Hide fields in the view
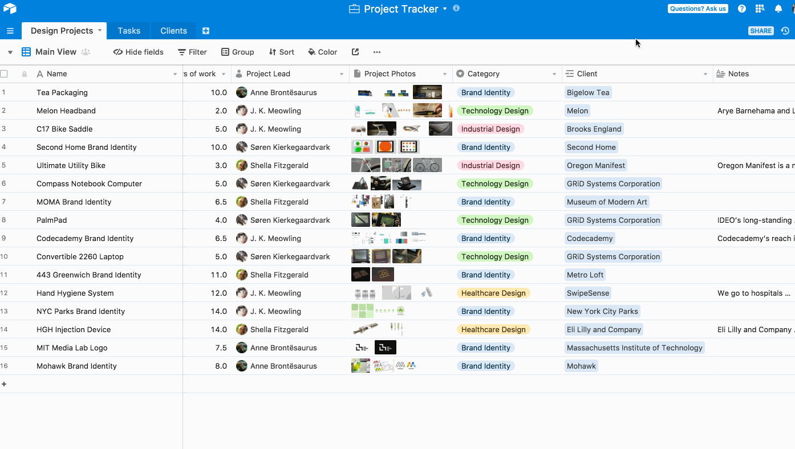Screen dimensions: 795x449 tap(139, 52)
